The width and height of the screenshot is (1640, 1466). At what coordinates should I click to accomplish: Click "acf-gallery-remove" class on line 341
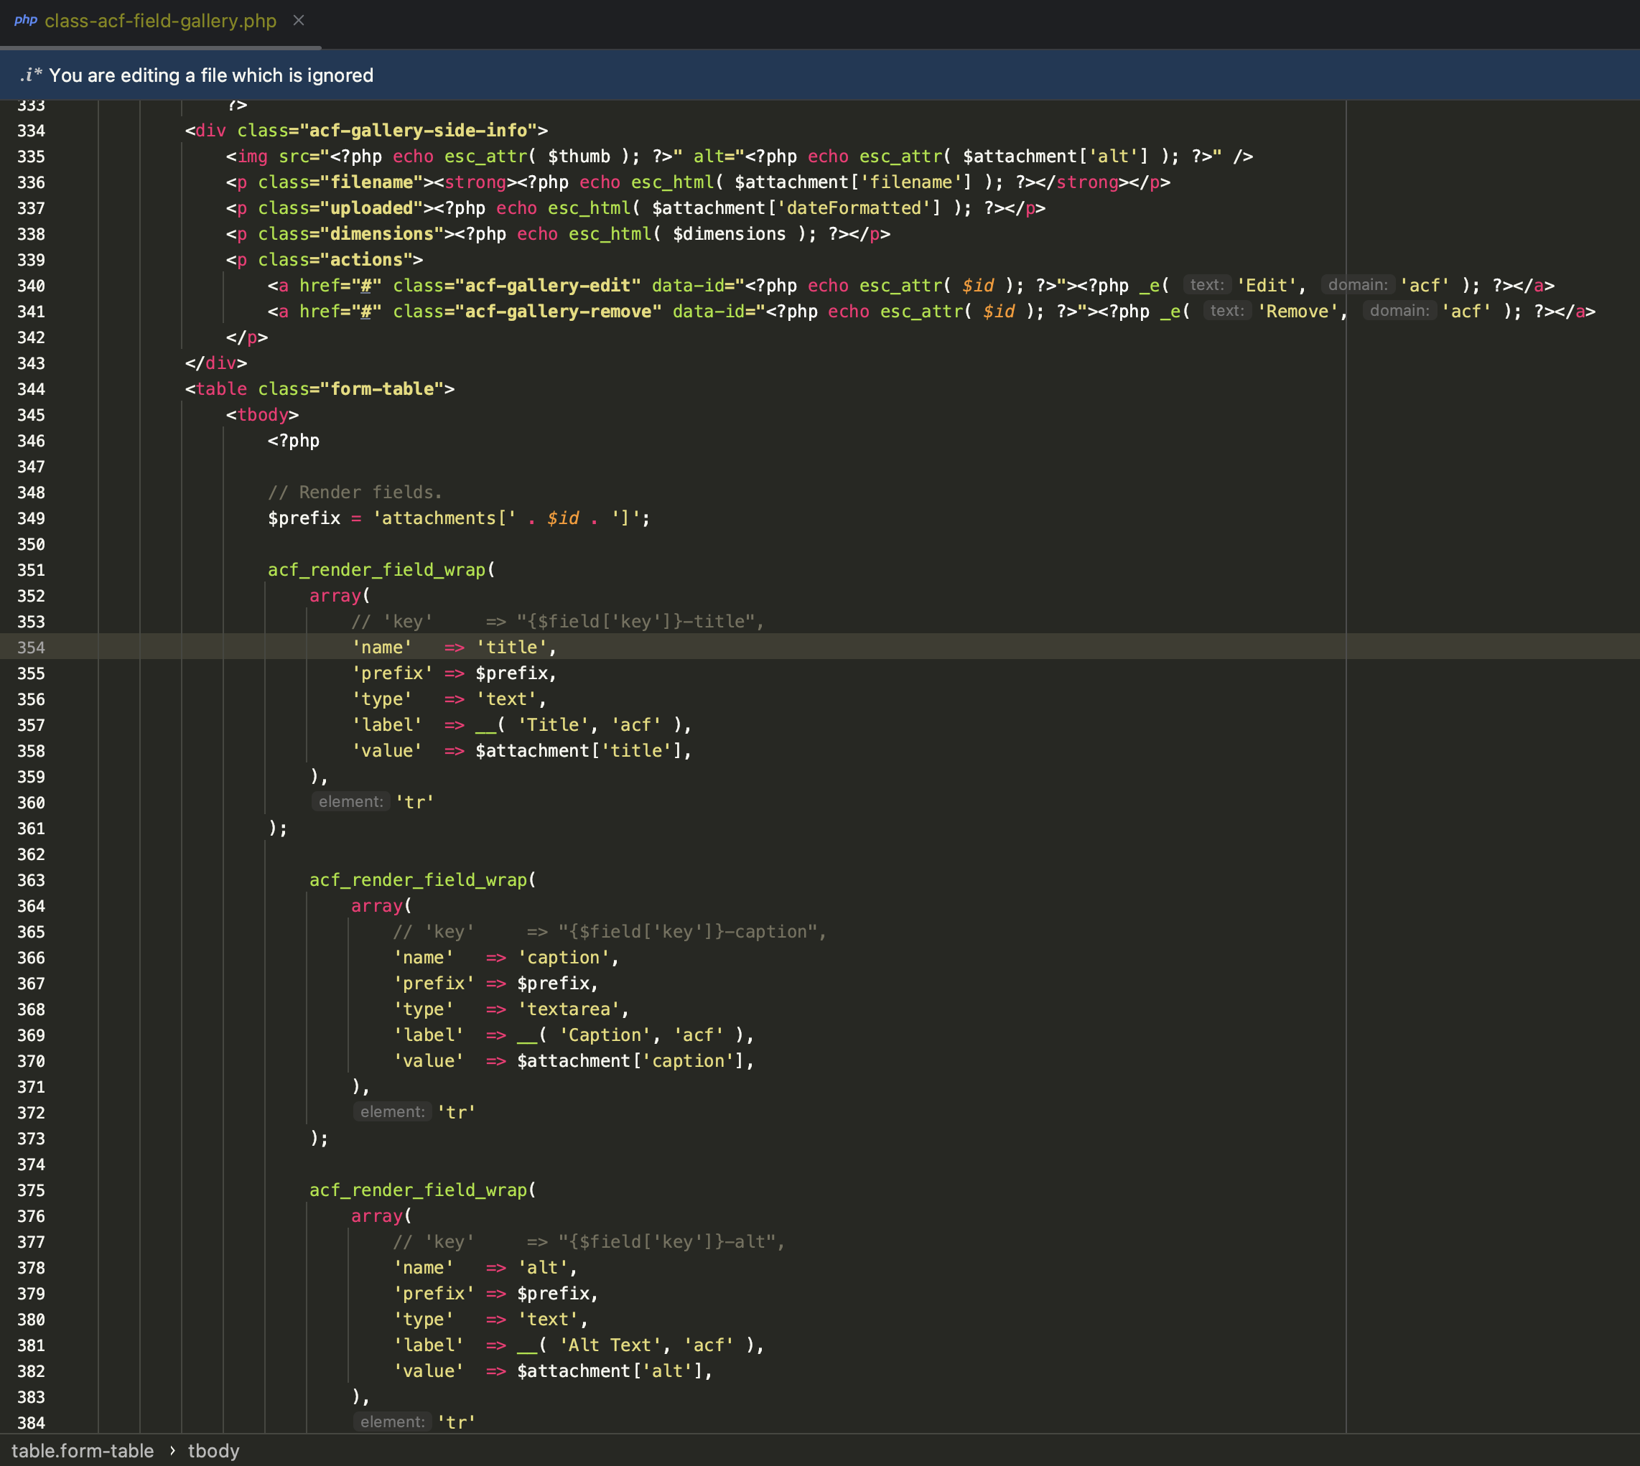[x=558, y=312]
